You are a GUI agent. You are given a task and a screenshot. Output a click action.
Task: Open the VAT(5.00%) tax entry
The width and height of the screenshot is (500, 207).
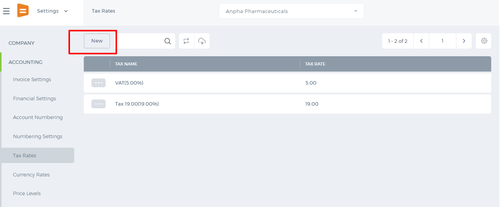(129, 83)
